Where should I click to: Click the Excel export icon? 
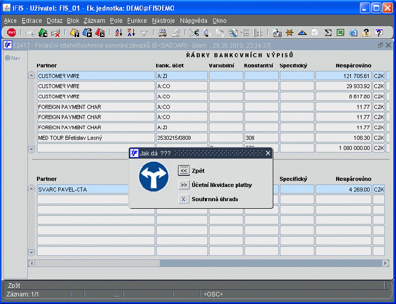(x=341, y=32)
